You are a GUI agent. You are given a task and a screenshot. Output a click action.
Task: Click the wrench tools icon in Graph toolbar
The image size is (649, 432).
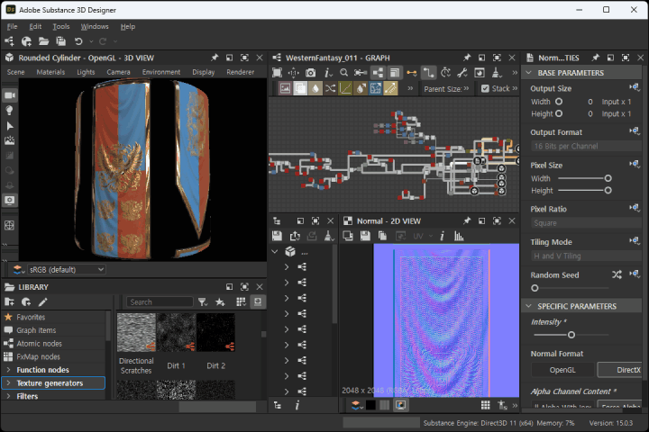click(x=462, y=73)
